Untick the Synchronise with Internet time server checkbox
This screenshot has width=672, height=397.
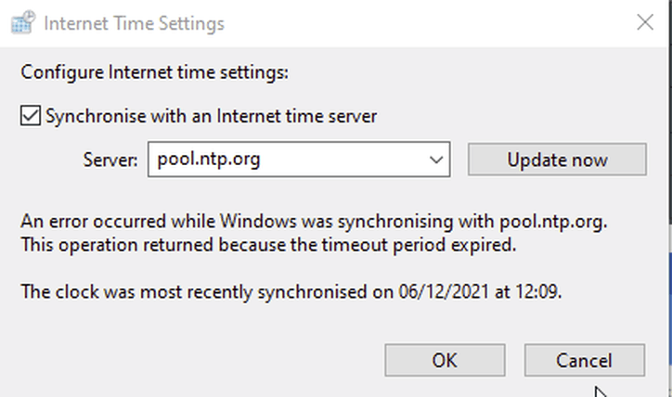pos(31,116)
